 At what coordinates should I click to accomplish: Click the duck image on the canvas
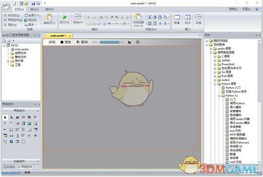[x=131, y=89]
